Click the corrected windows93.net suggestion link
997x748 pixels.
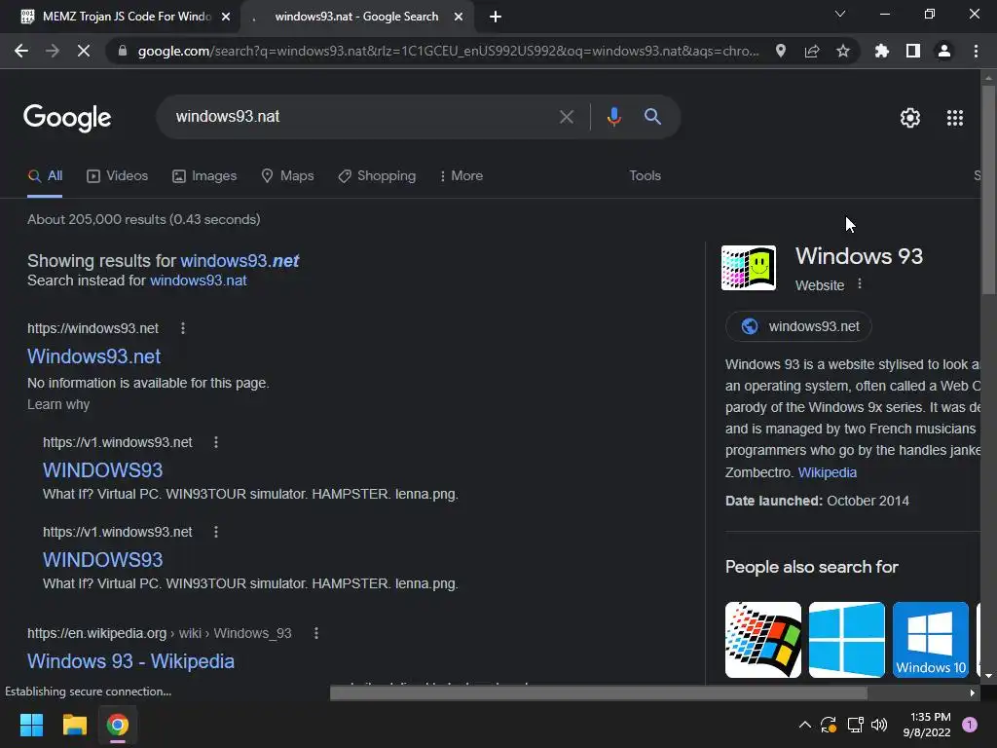pos(240,261)
